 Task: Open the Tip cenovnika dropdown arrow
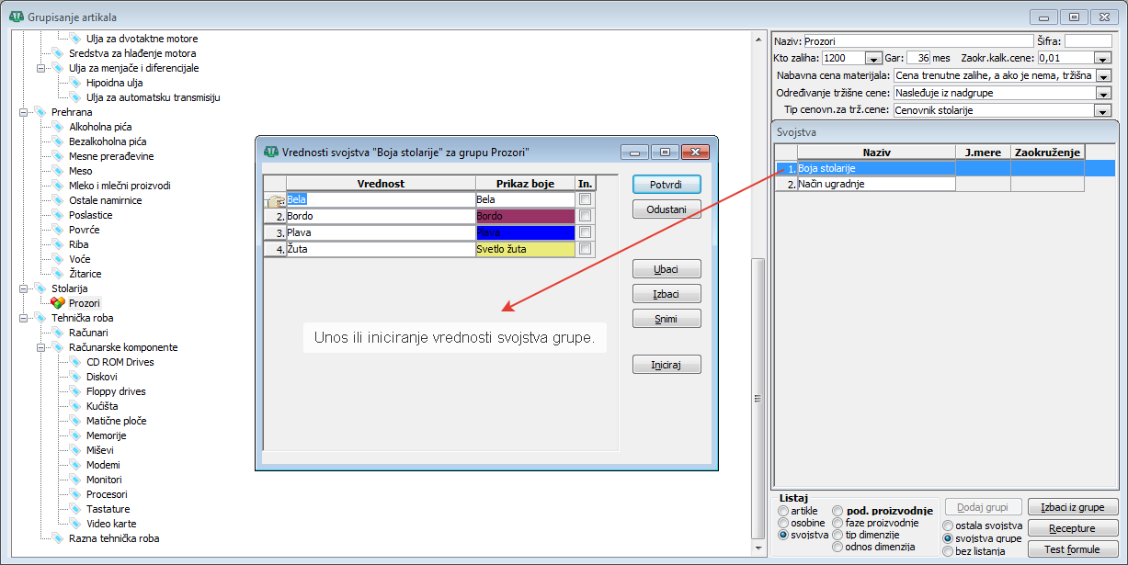pyautogui.click(x=1103, y=110)
